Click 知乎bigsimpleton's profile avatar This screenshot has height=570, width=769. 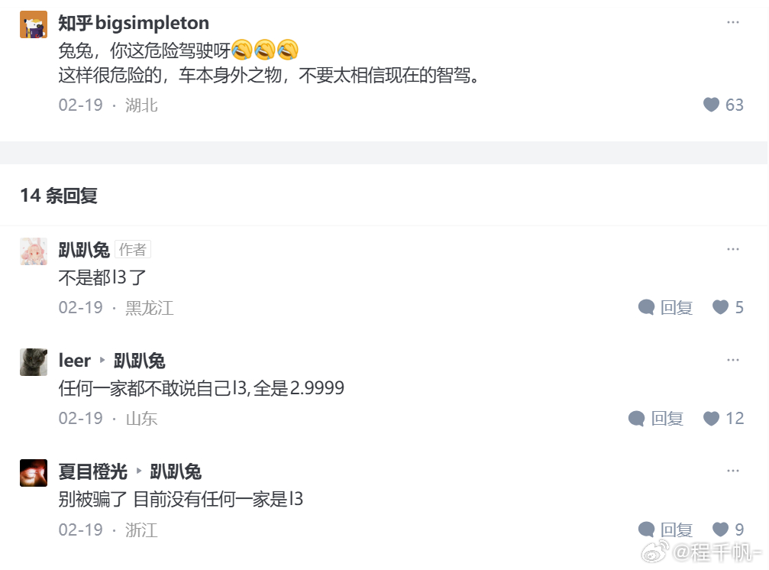coord(32,22)
